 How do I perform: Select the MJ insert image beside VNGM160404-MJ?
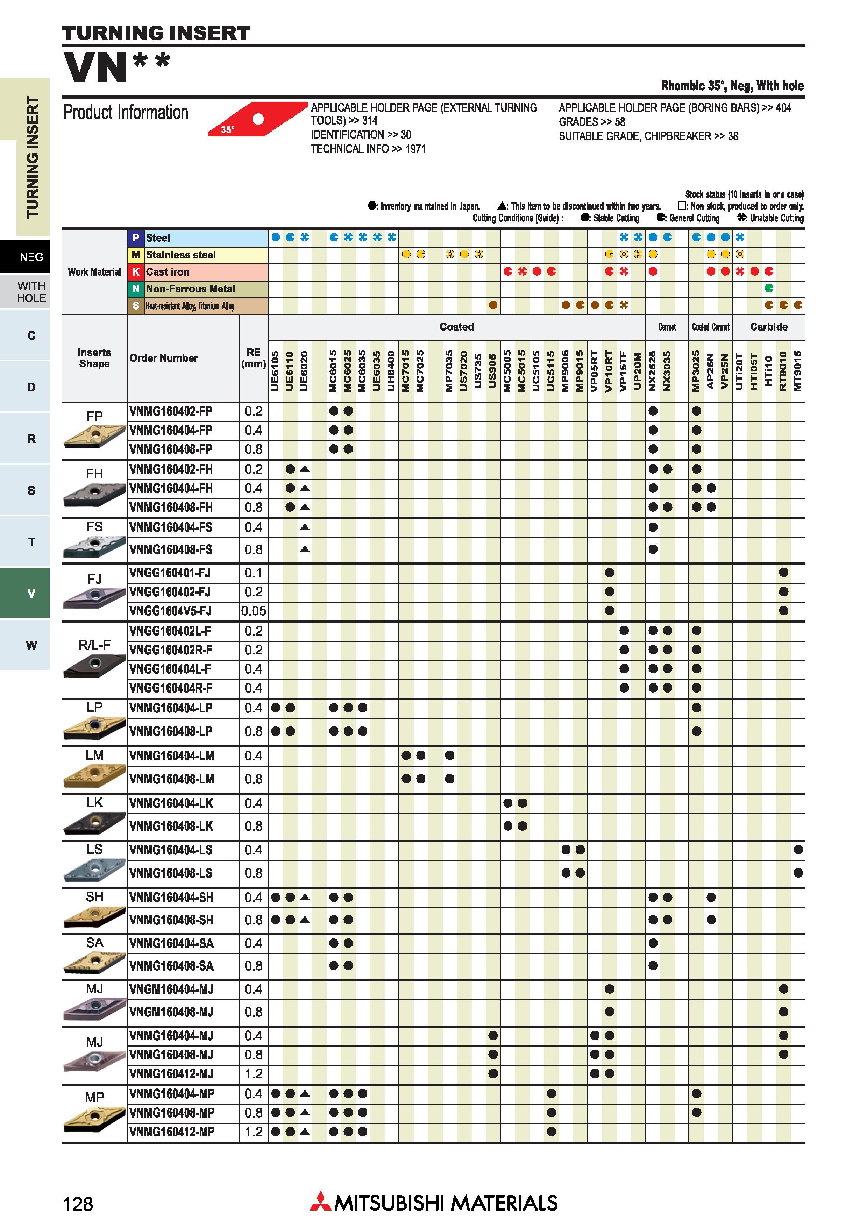94,1009
